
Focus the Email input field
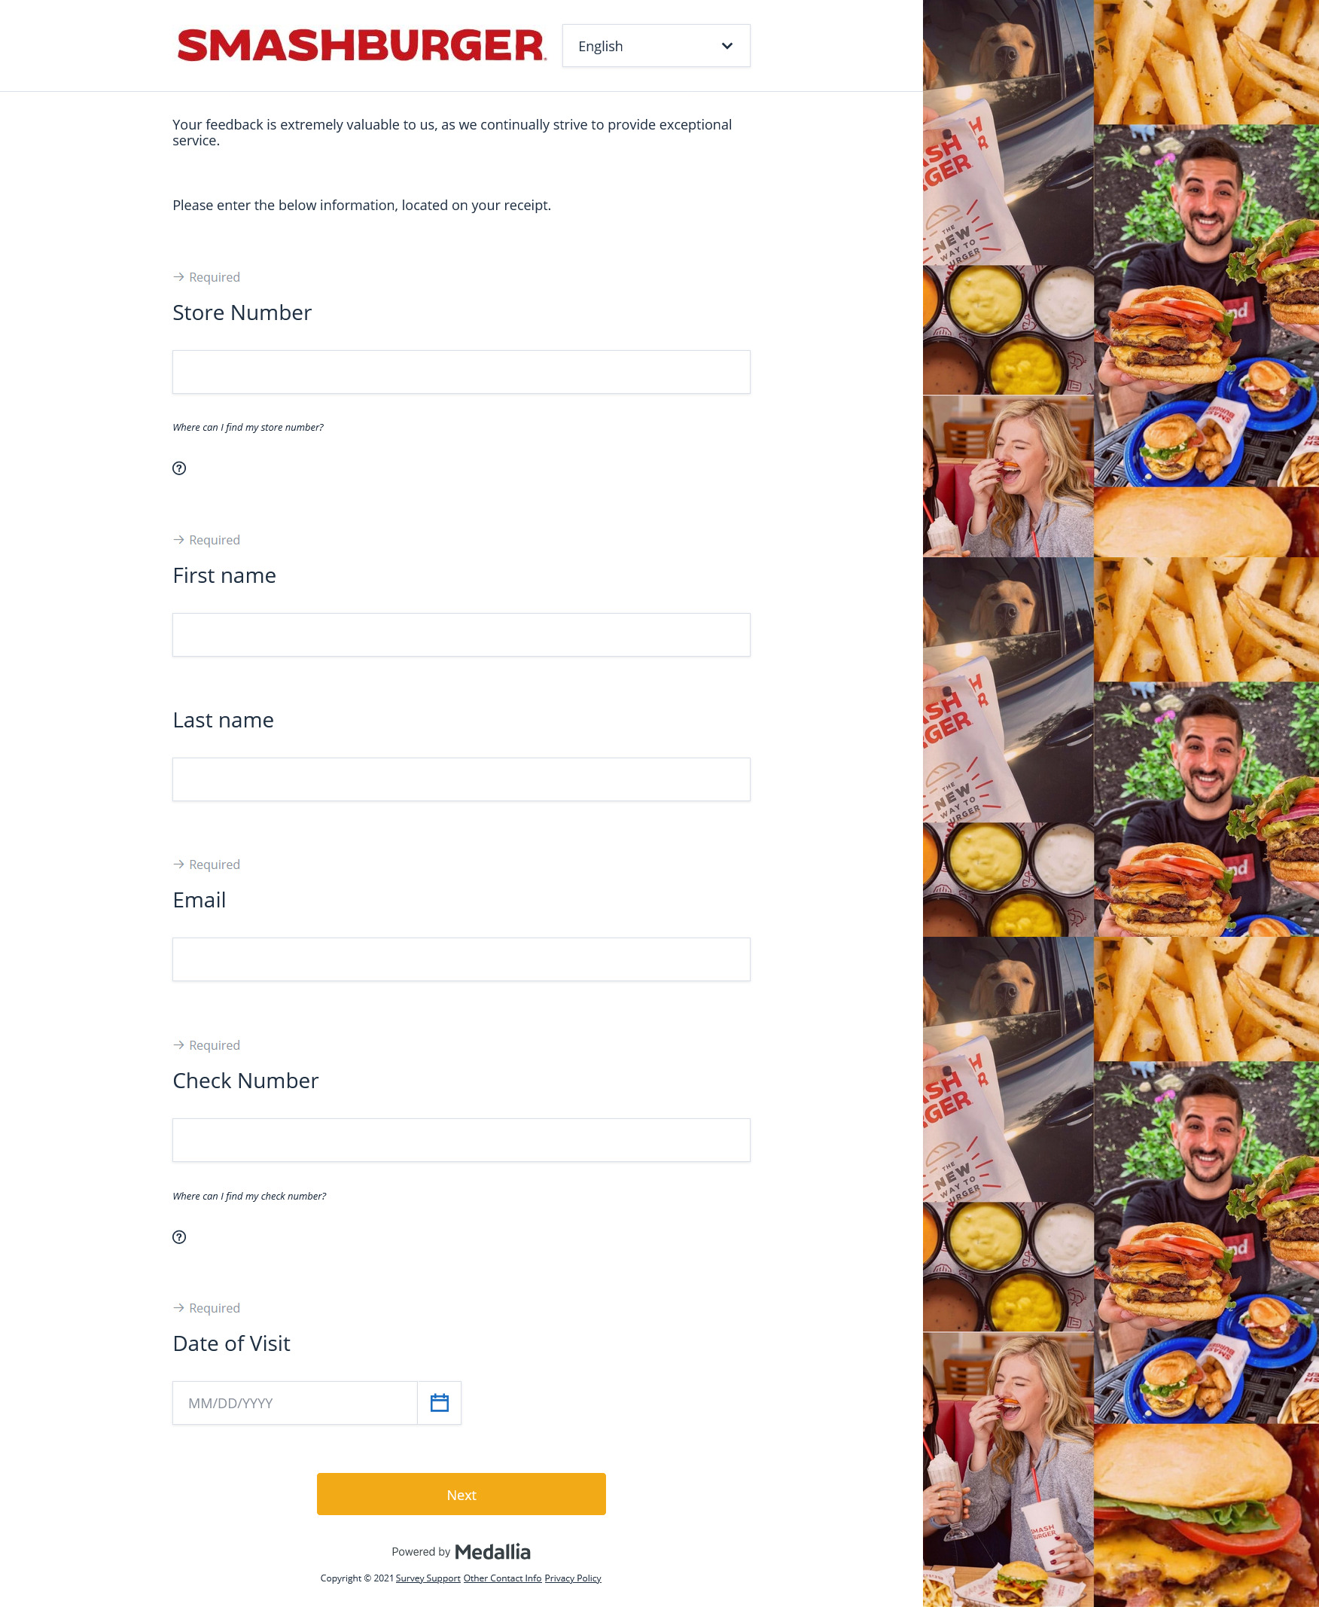point(461,959)
